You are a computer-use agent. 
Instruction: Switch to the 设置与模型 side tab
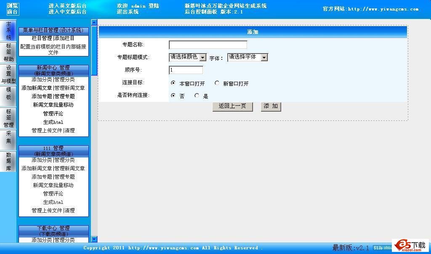(x=8, y=74)
